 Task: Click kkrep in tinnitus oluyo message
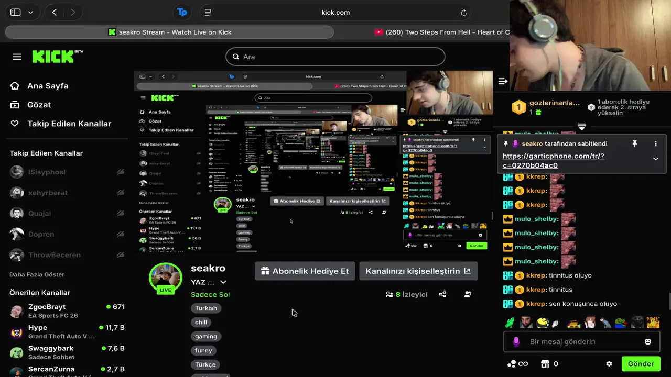point(536,275)
